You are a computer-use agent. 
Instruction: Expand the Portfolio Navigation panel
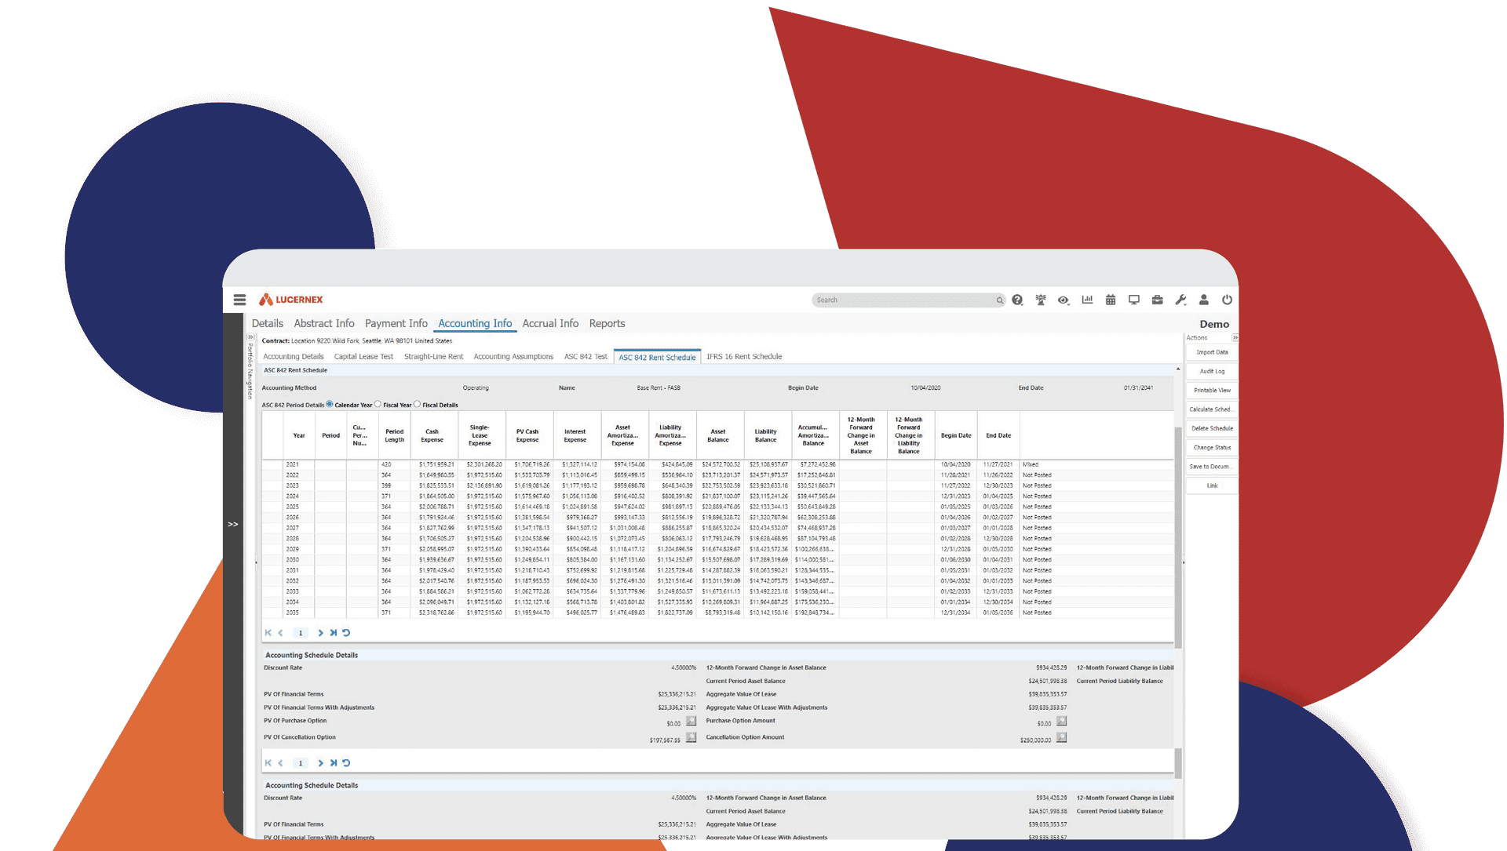click(x=250, y=338)
